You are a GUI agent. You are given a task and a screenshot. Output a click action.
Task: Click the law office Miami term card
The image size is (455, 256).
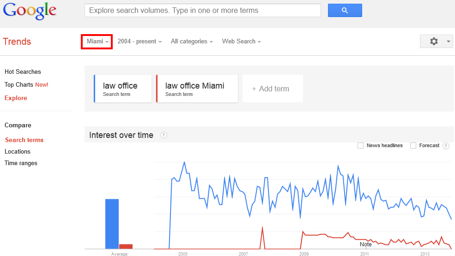(197, 89)
